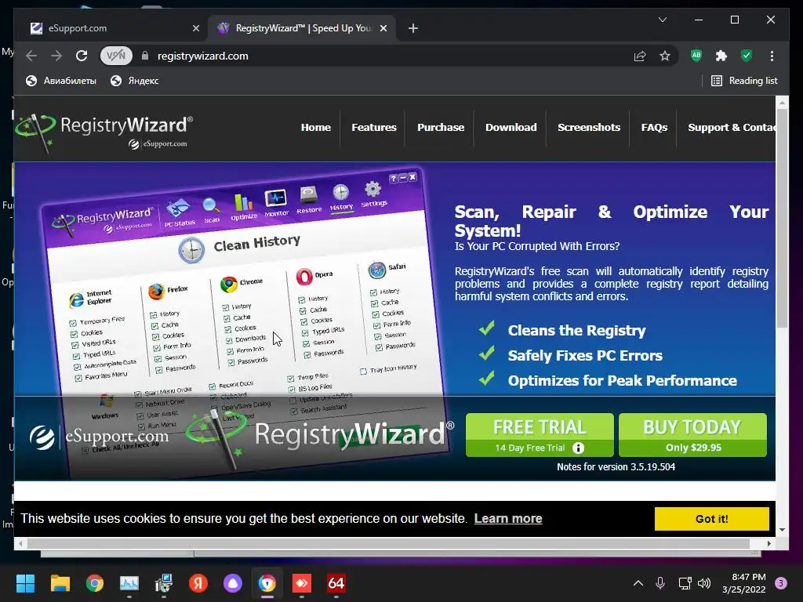803x602 pixels.
Task: Go back with the browser back arrow
Action: (31, 56)
